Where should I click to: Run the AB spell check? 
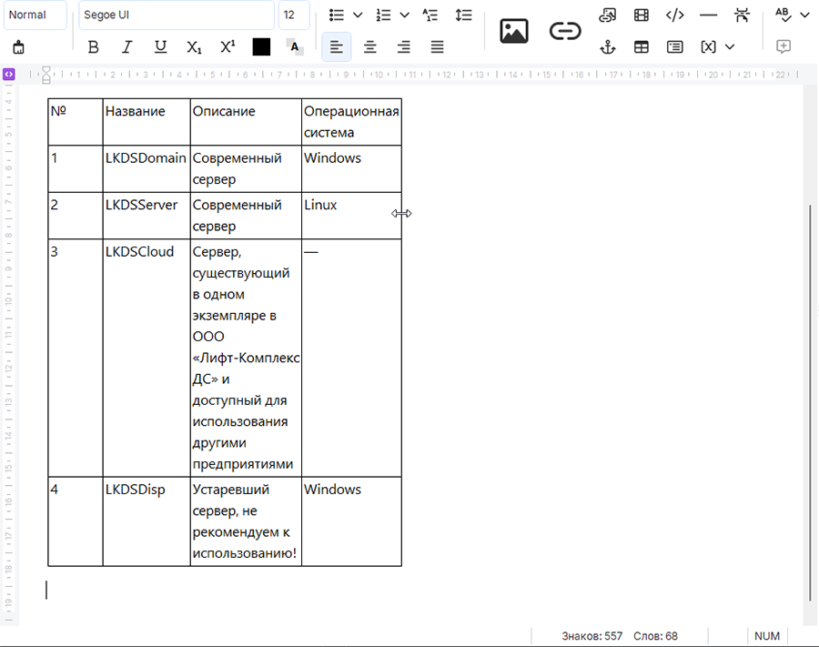[783, 15]
